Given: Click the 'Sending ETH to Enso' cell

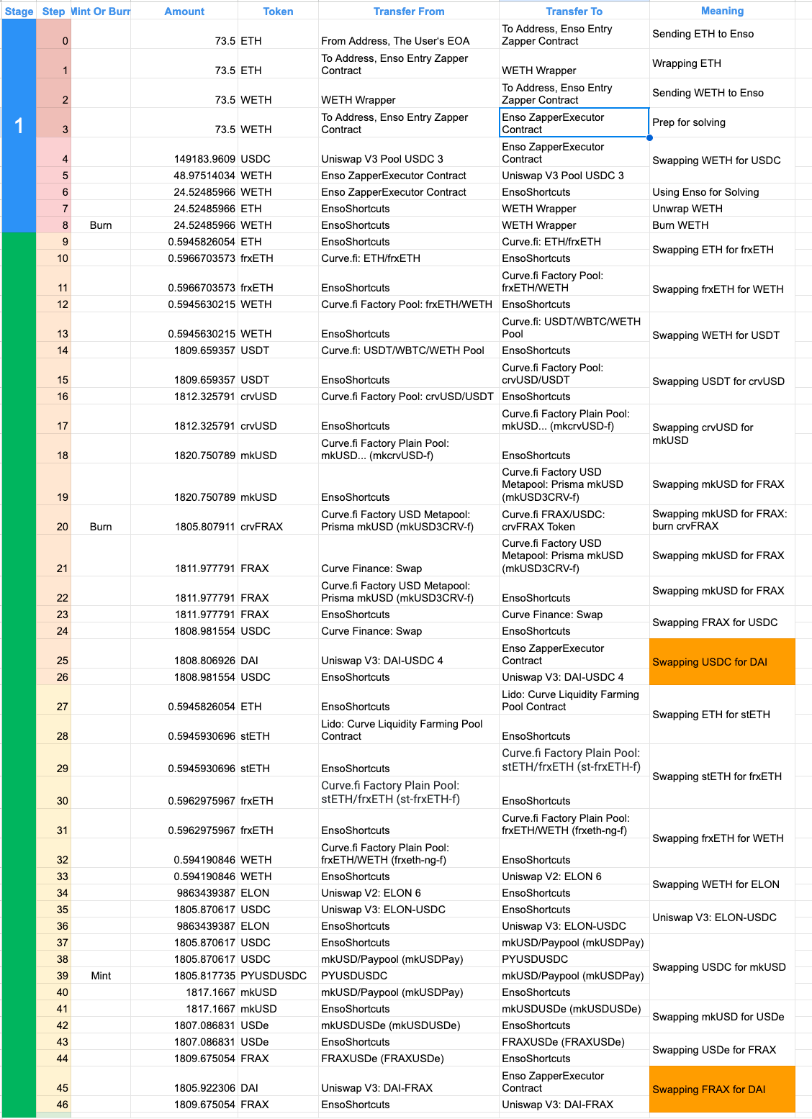Looking at the screenshot, I should 722,34.
